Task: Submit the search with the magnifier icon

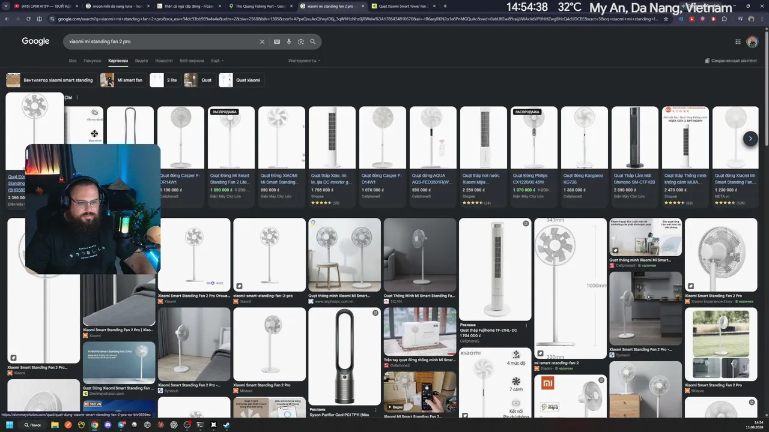Action: (x=313, y=41)
